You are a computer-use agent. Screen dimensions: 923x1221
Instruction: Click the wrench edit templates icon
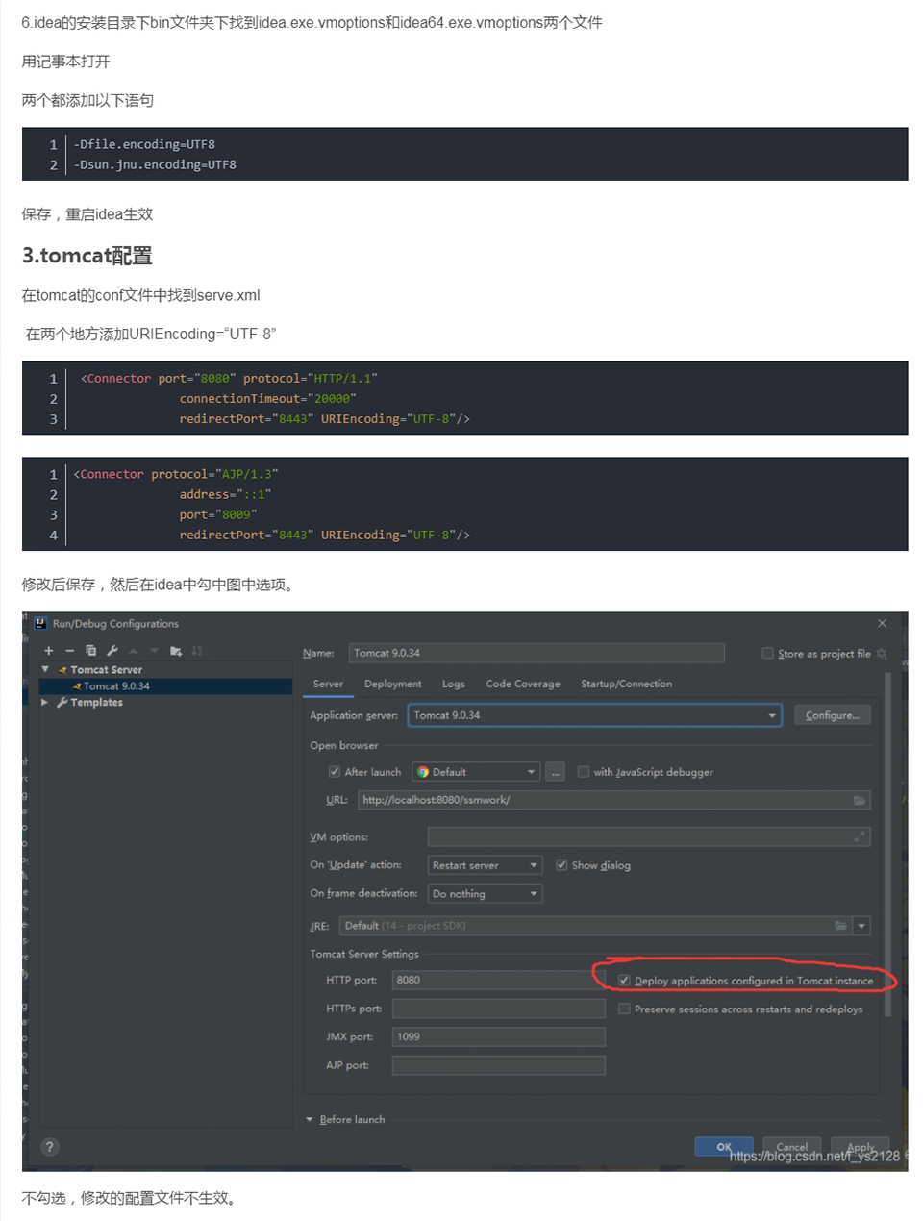coord(112,651)
